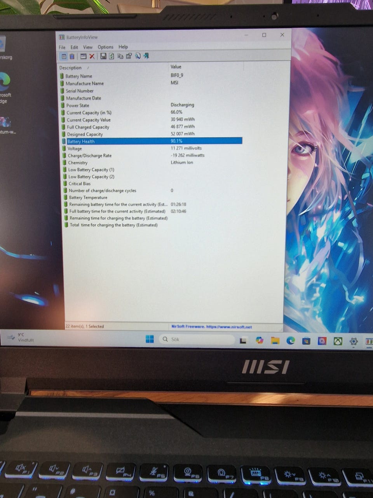Click the 66.0% capacity value
This screenshot has height=498, width=373.
pyautogui.click(x=176, y=112)
